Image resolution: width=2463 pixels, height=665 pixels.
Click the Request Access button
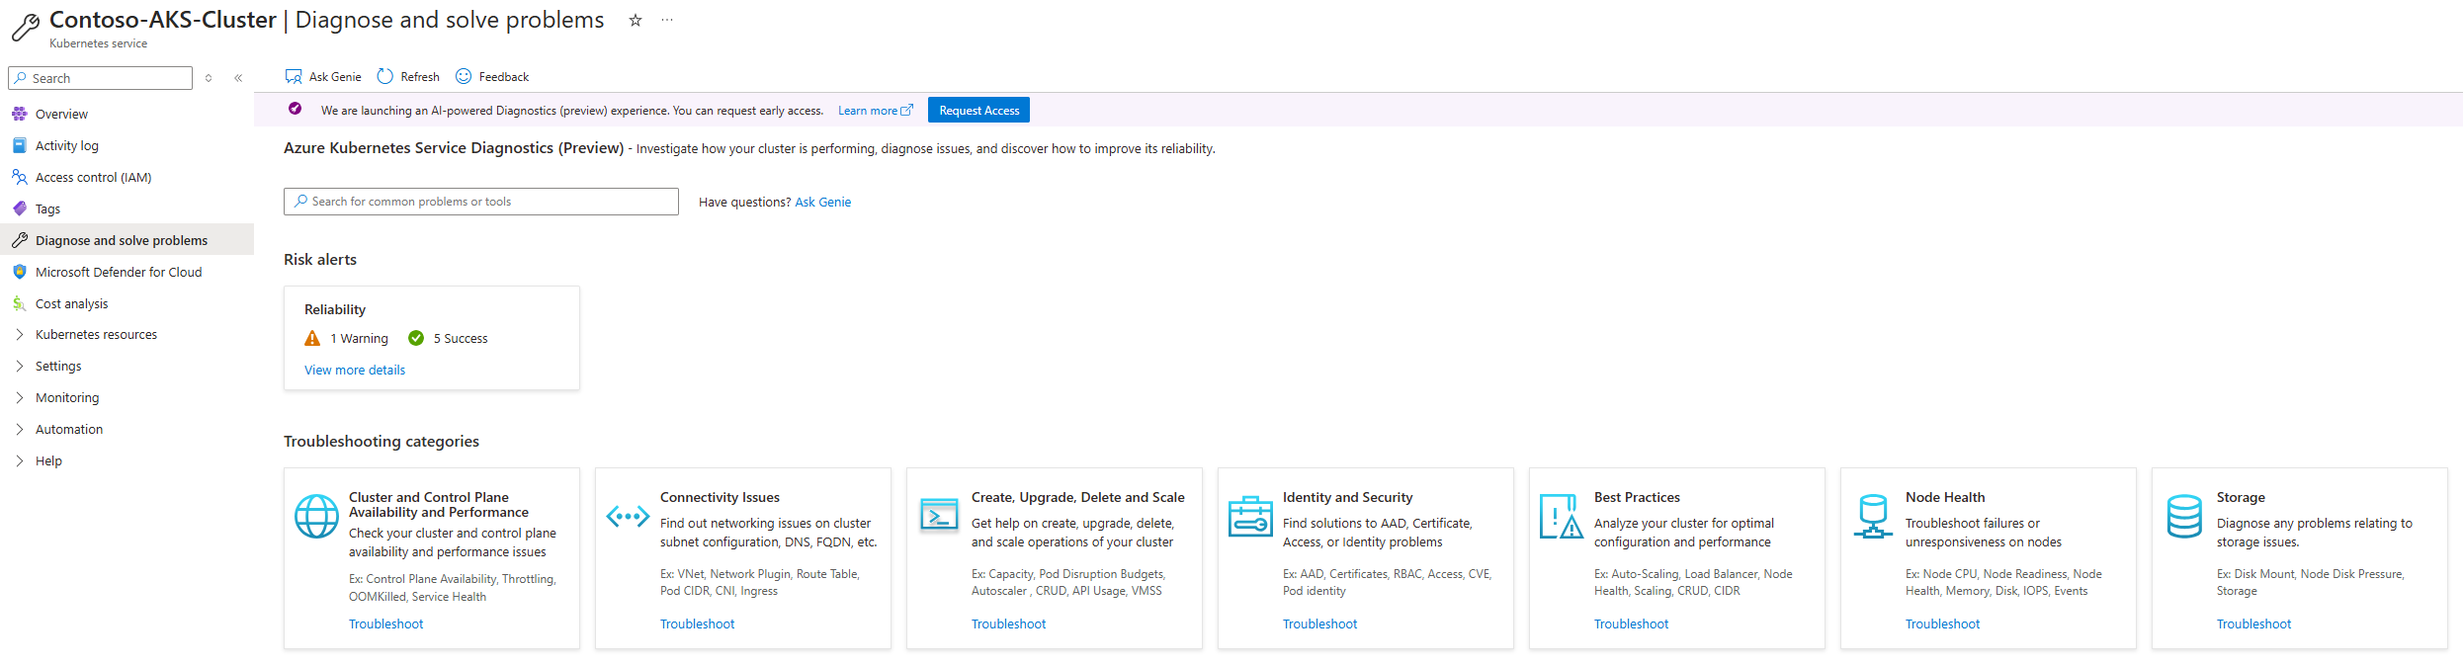pos(978,110)
